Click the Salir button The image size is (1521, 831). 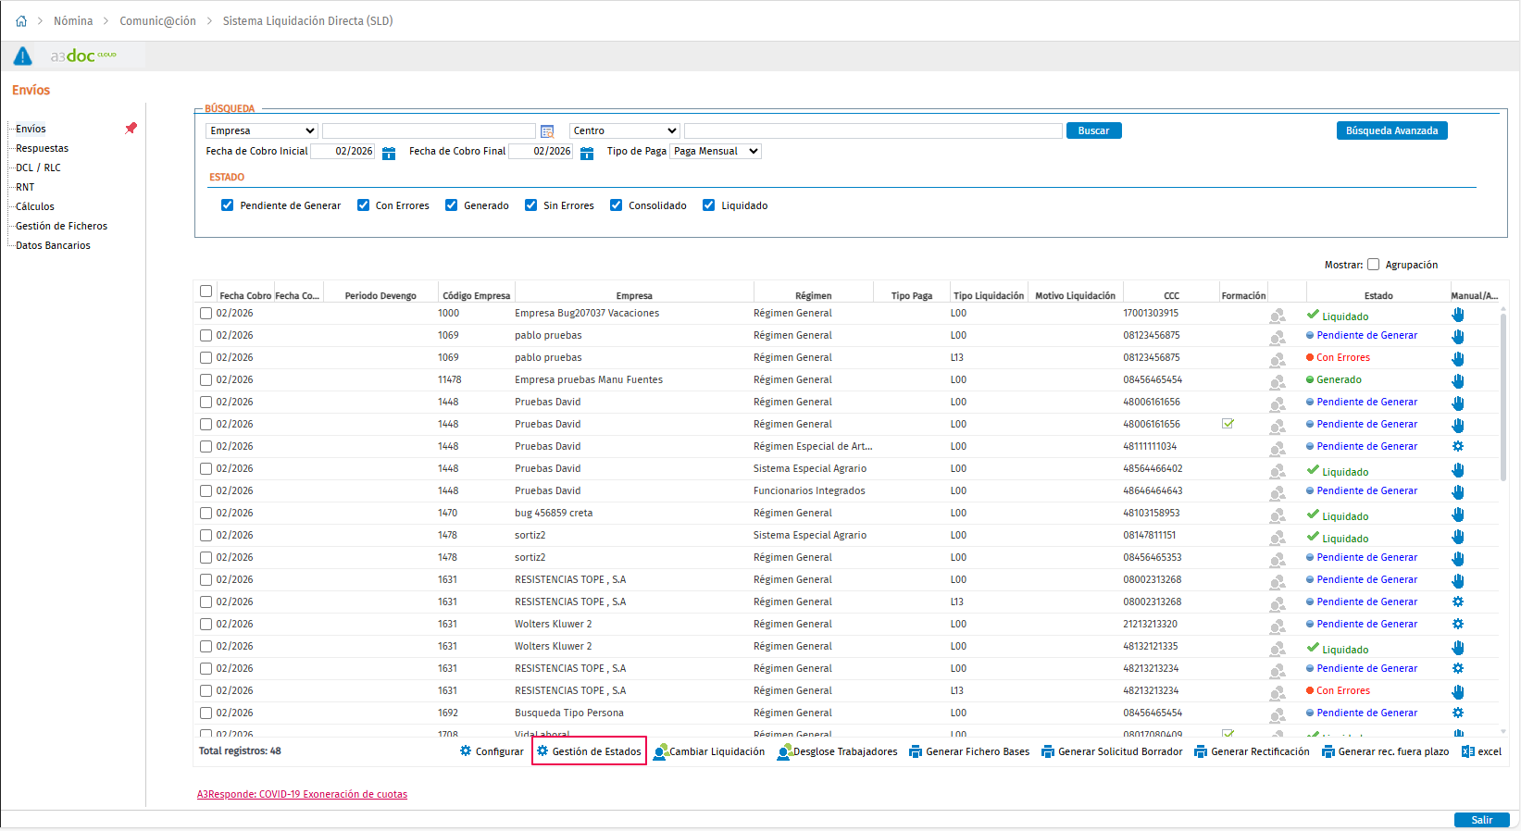[1482, 820]
